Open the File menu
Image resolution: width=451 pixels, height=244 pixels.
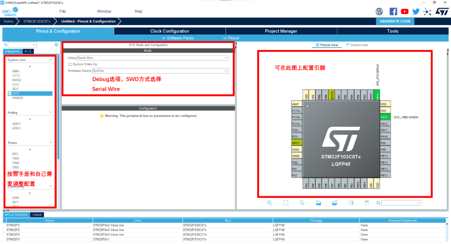coord(63,11)
